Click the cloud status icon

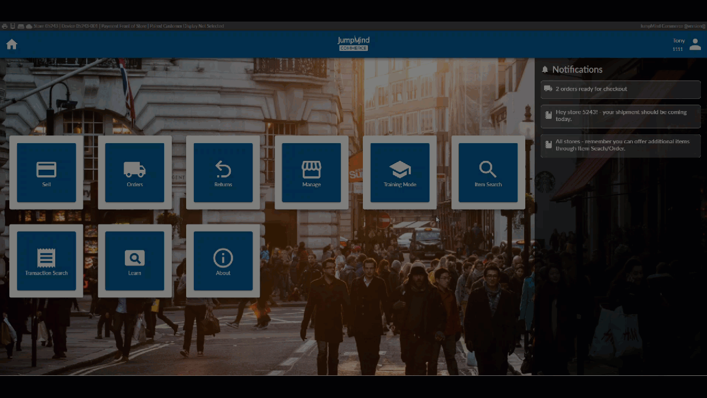coord(29,26)
